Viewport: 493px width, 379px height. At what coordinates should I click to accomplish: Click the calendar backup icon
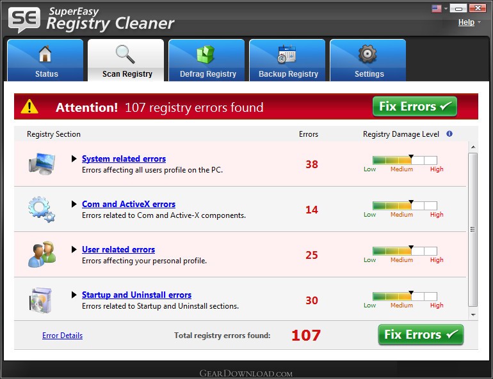tap(286, 54)
